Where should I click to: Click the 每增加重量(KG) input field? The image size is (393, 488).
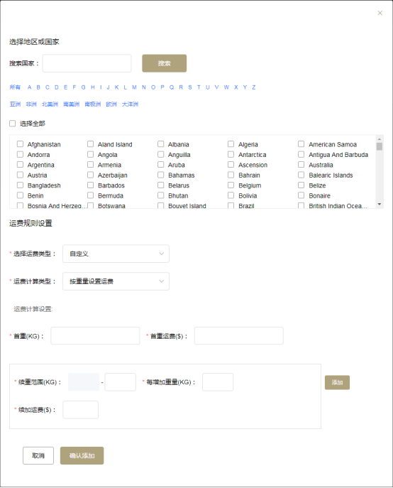218,382
